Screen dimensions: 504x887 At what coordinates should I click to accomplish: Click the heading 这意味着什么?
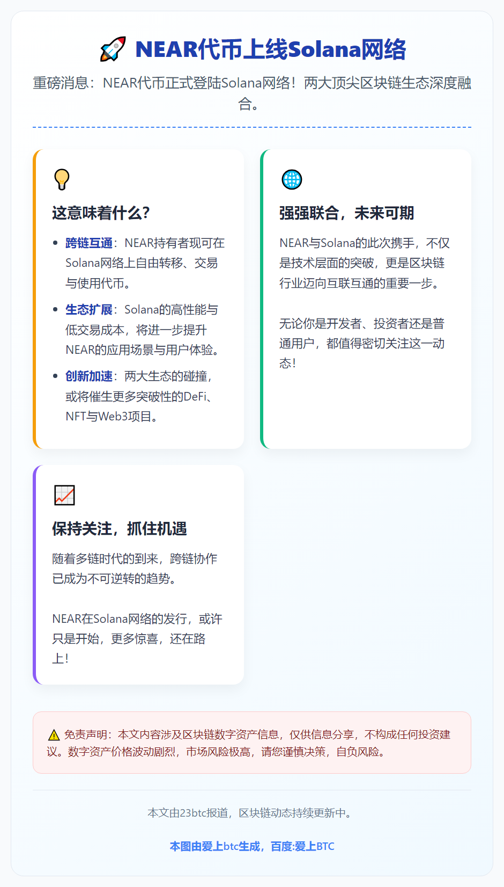101,213
